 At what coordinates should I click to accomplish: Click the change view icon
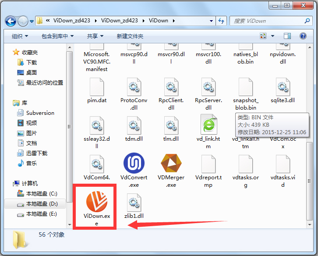pos(263,36)
